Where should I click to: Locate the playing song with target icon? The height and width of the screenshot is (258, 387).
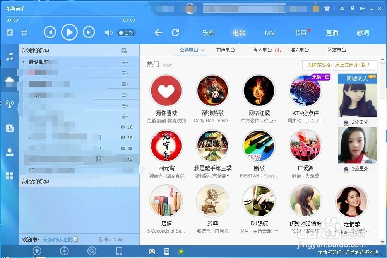64,251
